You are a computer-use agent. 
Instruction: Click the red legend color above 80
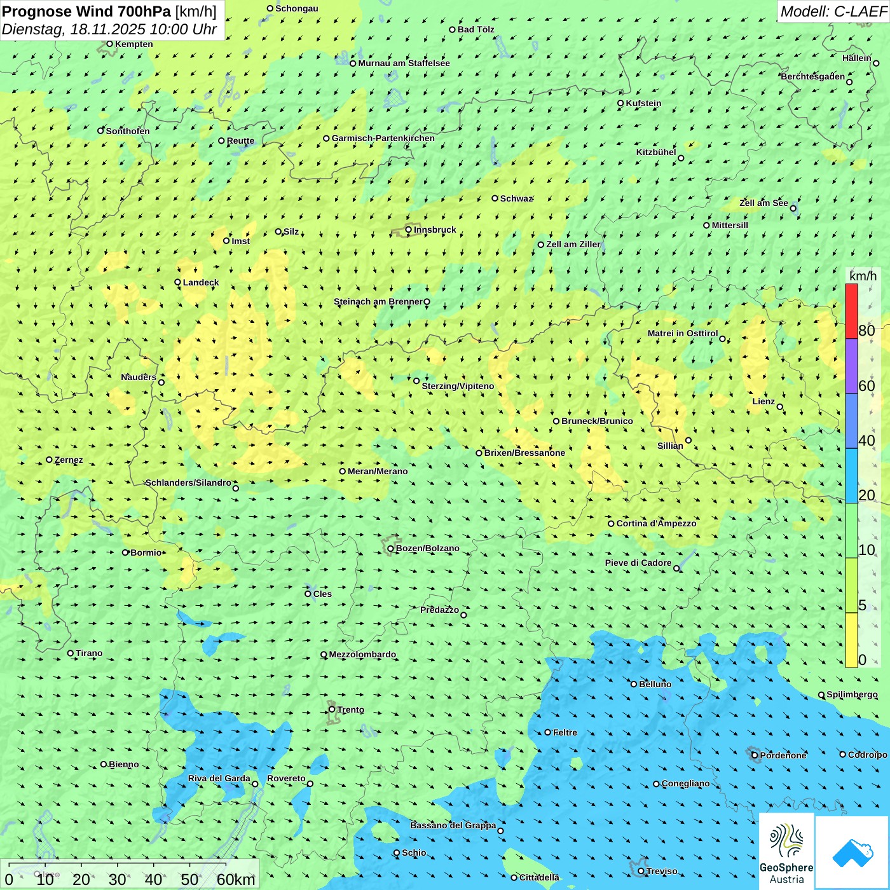point(851,311)
